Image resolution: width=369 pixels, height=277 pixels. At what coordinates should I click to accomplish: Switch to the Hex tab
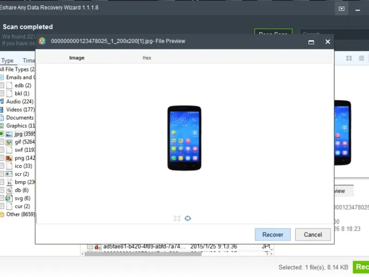tap(147, 58)
